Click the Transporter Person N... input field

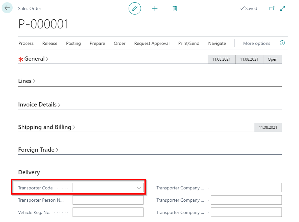108,200
